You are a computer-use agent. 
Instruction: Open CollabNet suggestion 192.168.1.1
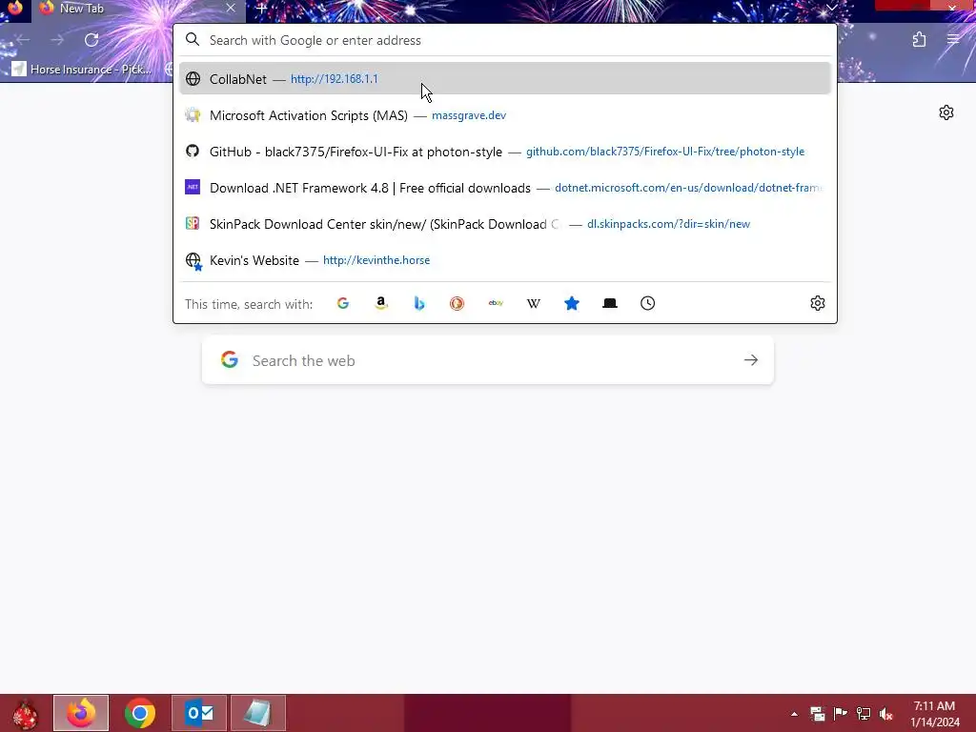pos(505,79)
